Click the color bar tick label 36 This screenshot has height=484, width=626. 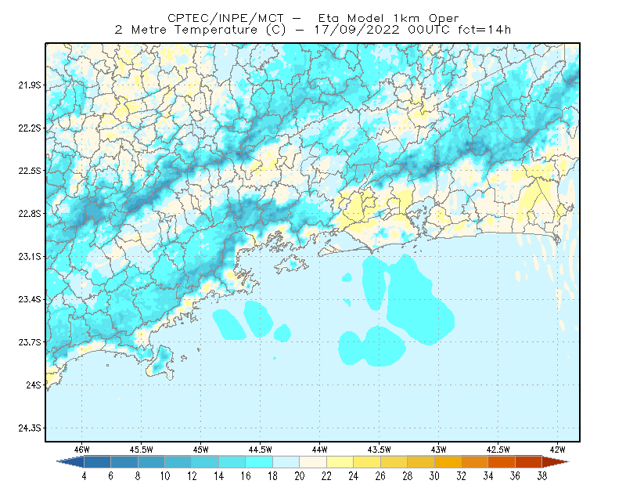pos(516,476)
